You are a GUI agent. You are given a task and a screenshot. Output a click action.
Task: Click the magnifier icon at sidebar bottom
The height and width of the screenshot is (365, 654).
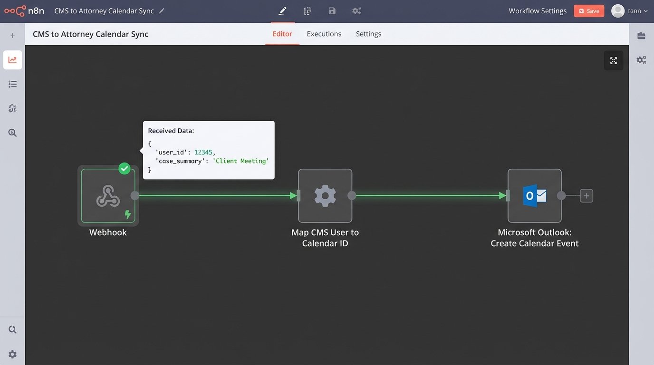tap(12, 329)
